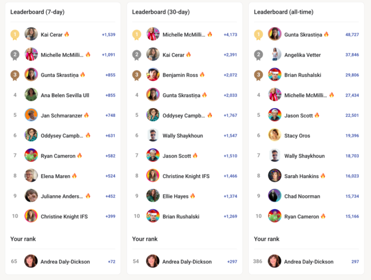Click fire icon beside Sarah Hankins
The image size is (371, 280).
[x=323, y=176]
